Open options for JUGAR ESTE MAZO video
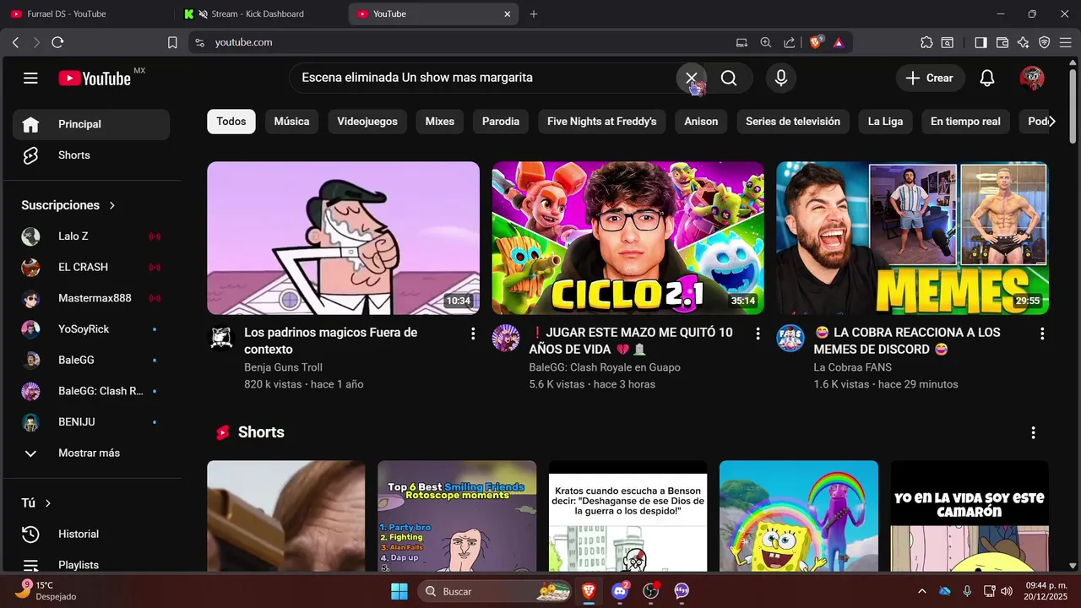Viewport: 1081px width, 608px height. pyautogui.click(x=758, y=334)
